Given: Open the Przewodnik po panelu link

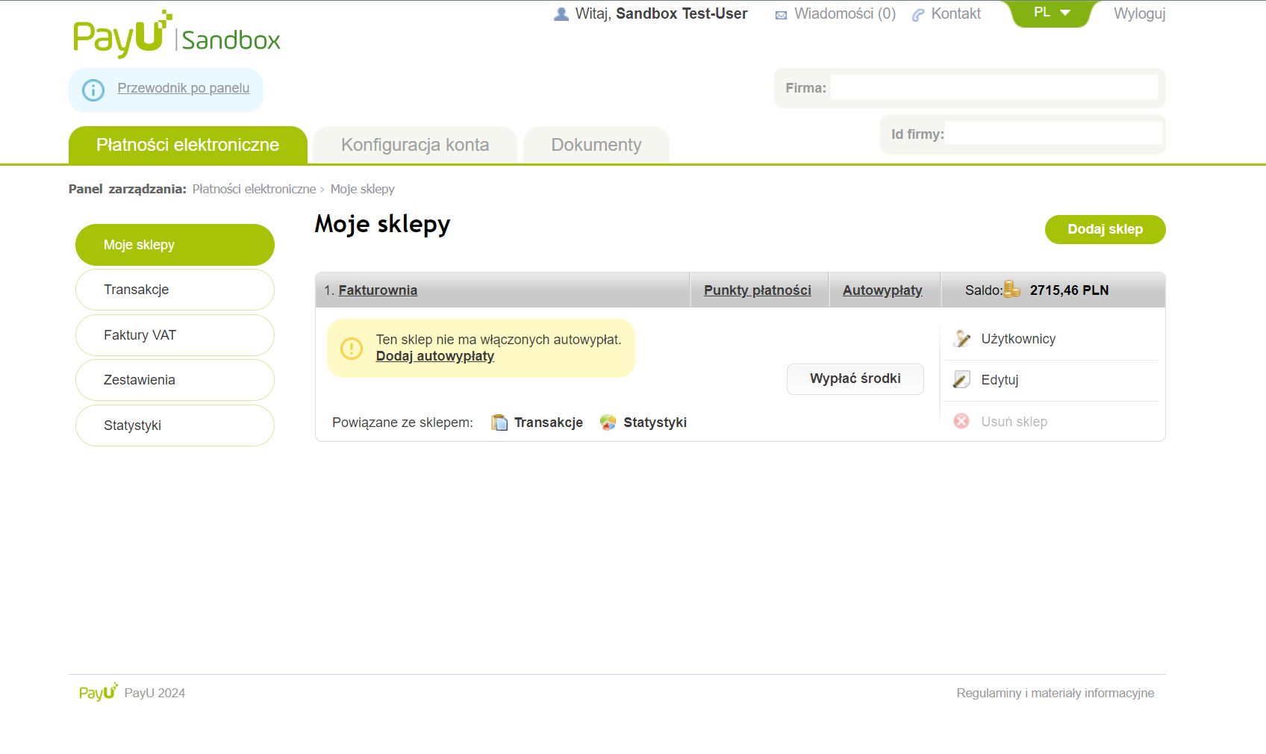Looking at the screenshot, I should (x=184, y=88).
